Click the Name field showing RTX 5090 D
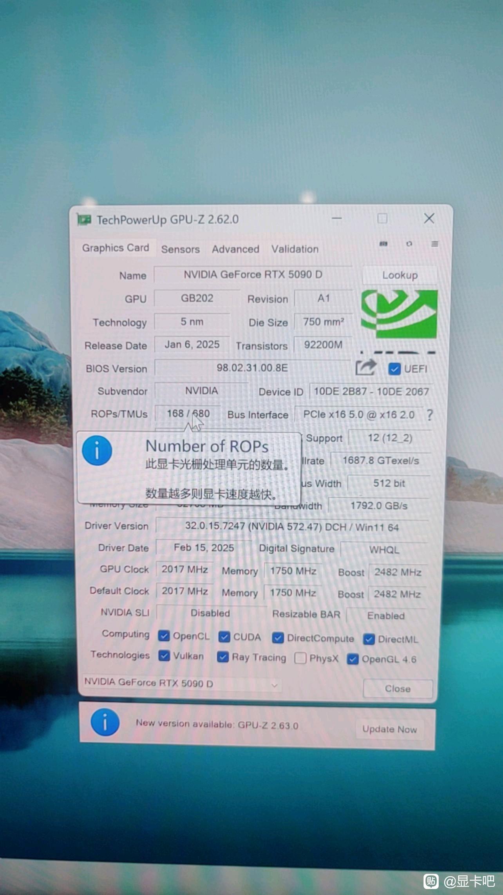The width and height of the screenshot is (503, 895). (253, 274)
